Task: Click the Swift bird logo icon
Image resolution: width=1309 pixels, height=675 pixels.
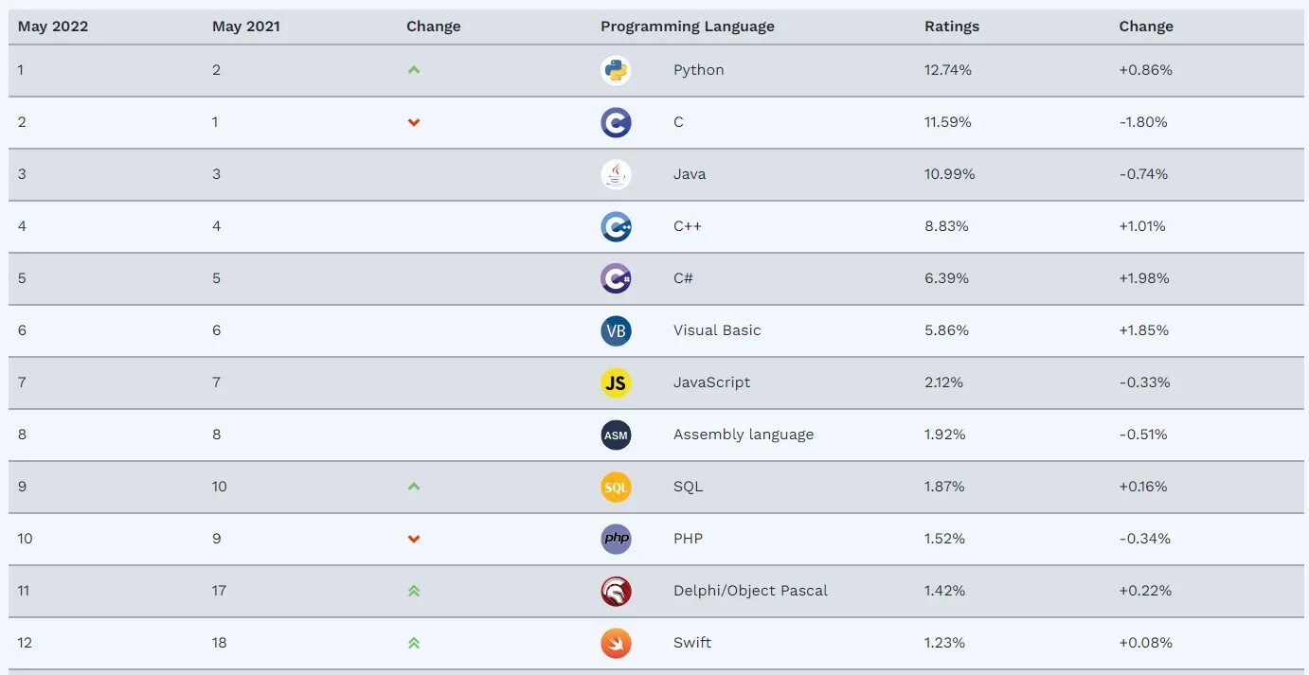Action: (616, 643)
